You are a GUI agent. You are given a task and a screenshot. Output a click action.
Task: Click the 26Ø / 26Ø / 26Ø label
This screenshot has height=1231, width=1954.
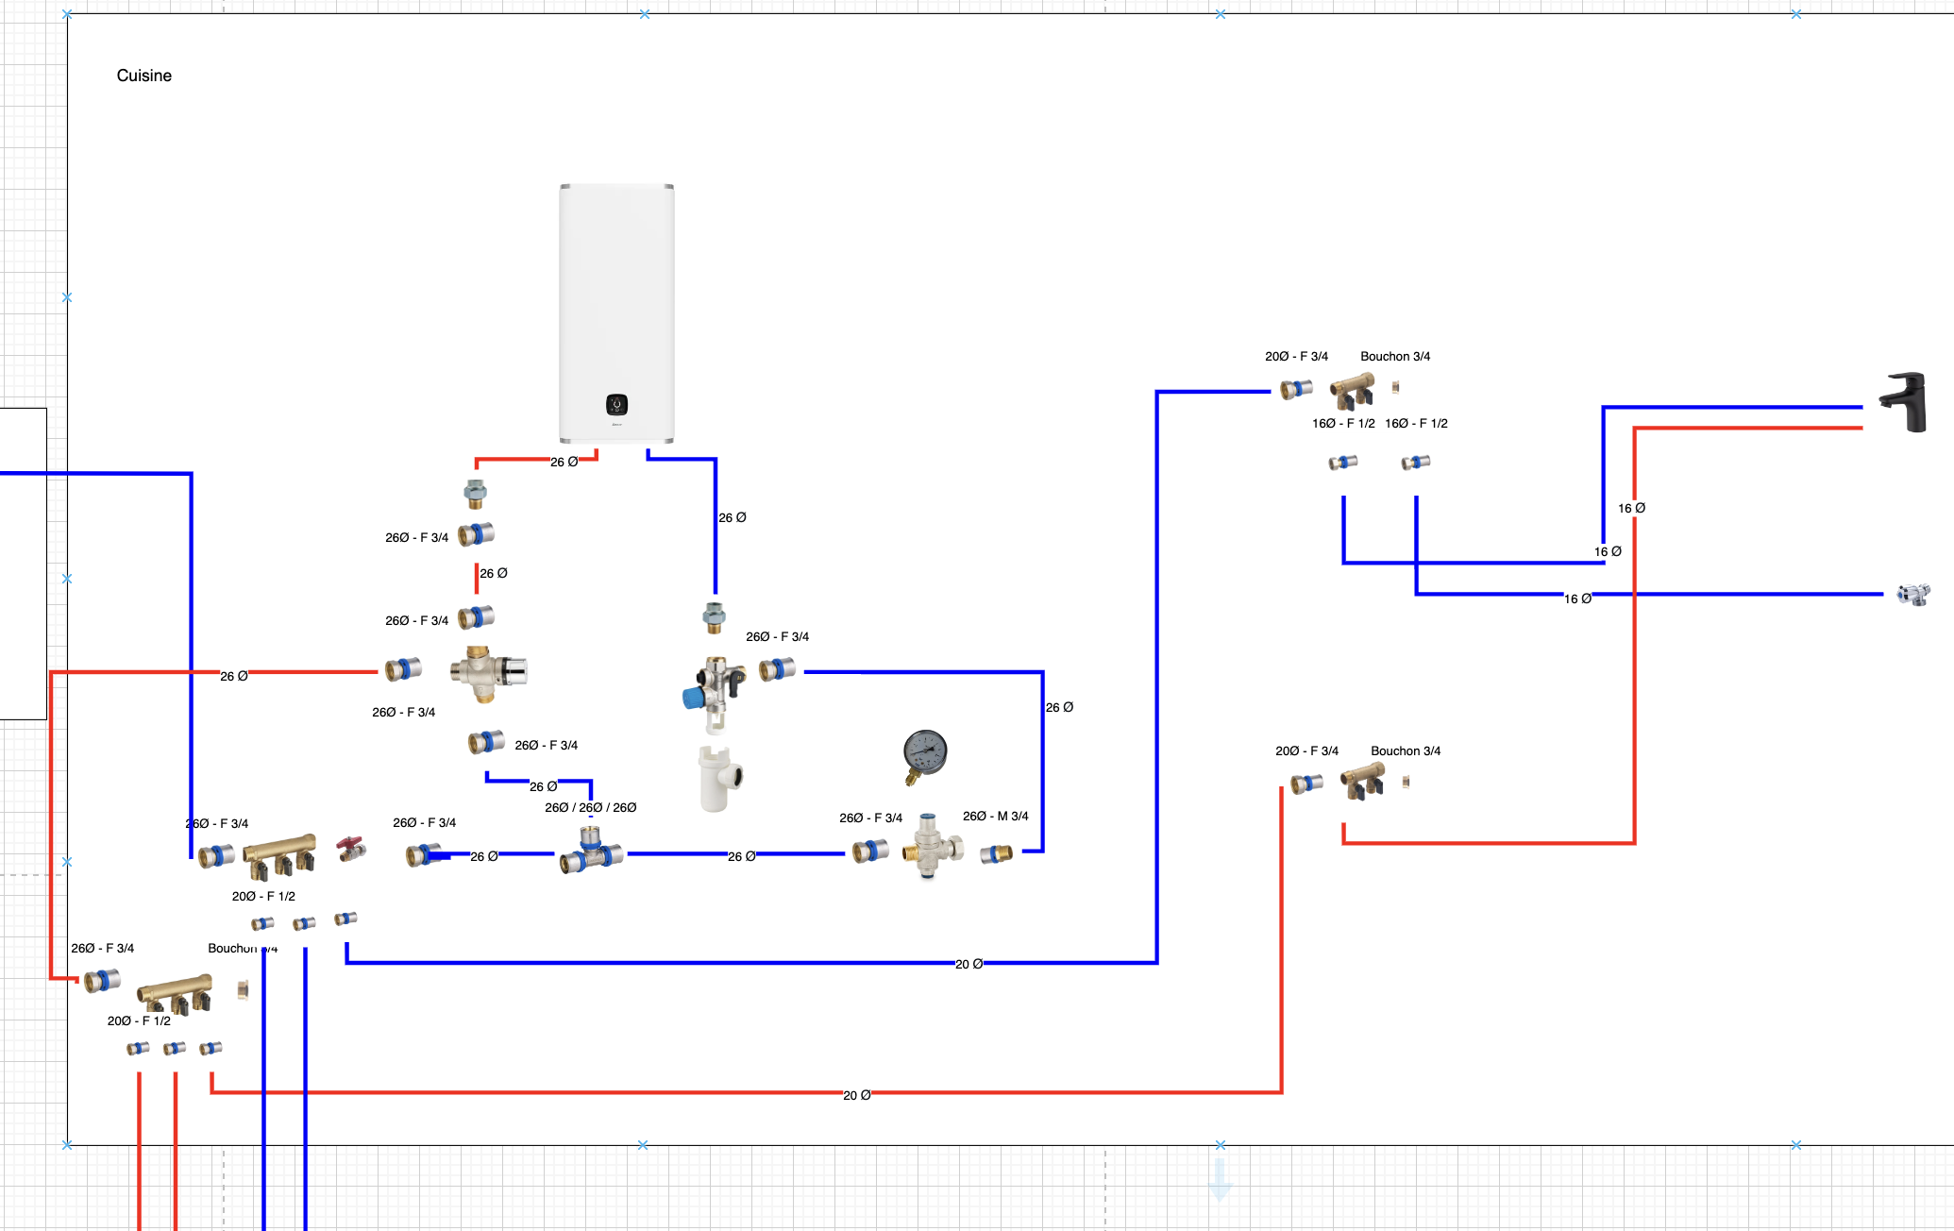591,807
